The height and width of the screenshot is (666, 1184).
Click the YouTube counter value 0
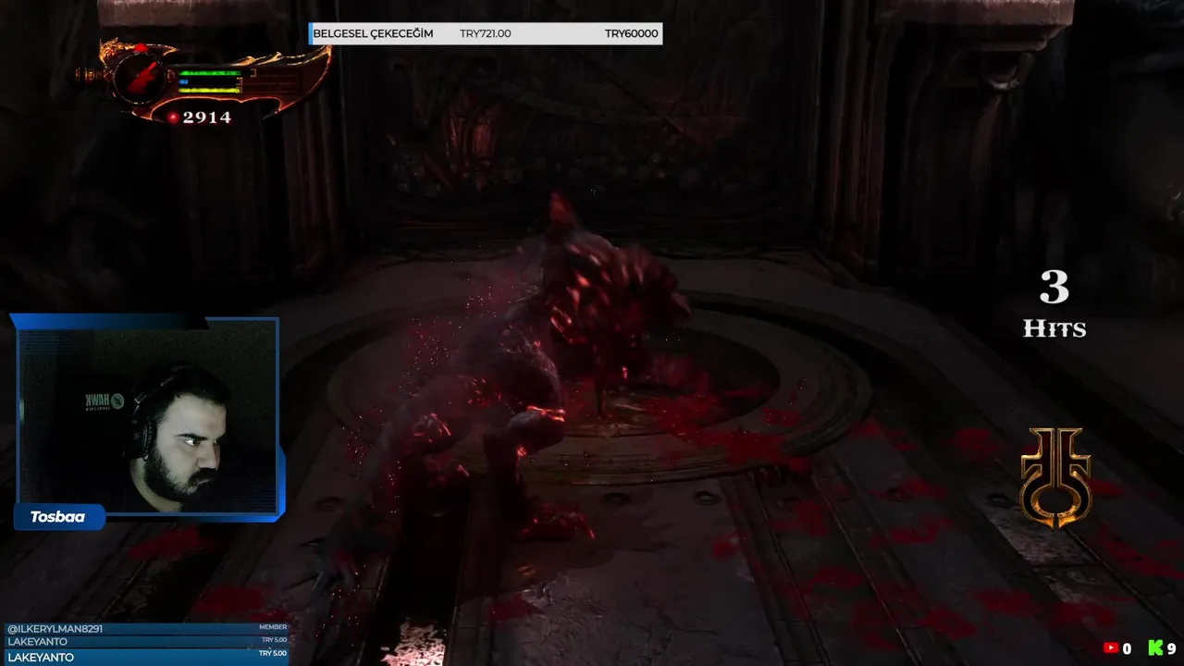[1127, 649]
